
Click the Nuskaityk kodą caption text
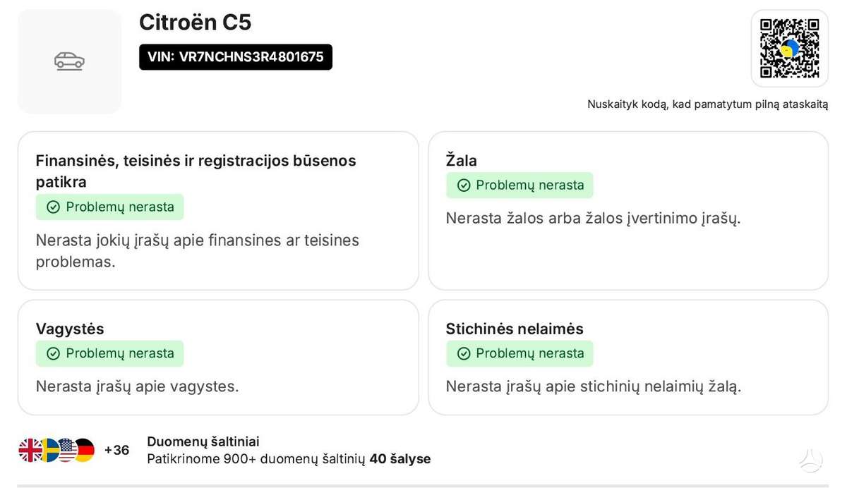708,104
